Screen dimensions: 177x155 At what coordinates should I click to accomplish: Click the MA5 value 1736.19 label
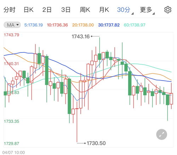(34, 25)
